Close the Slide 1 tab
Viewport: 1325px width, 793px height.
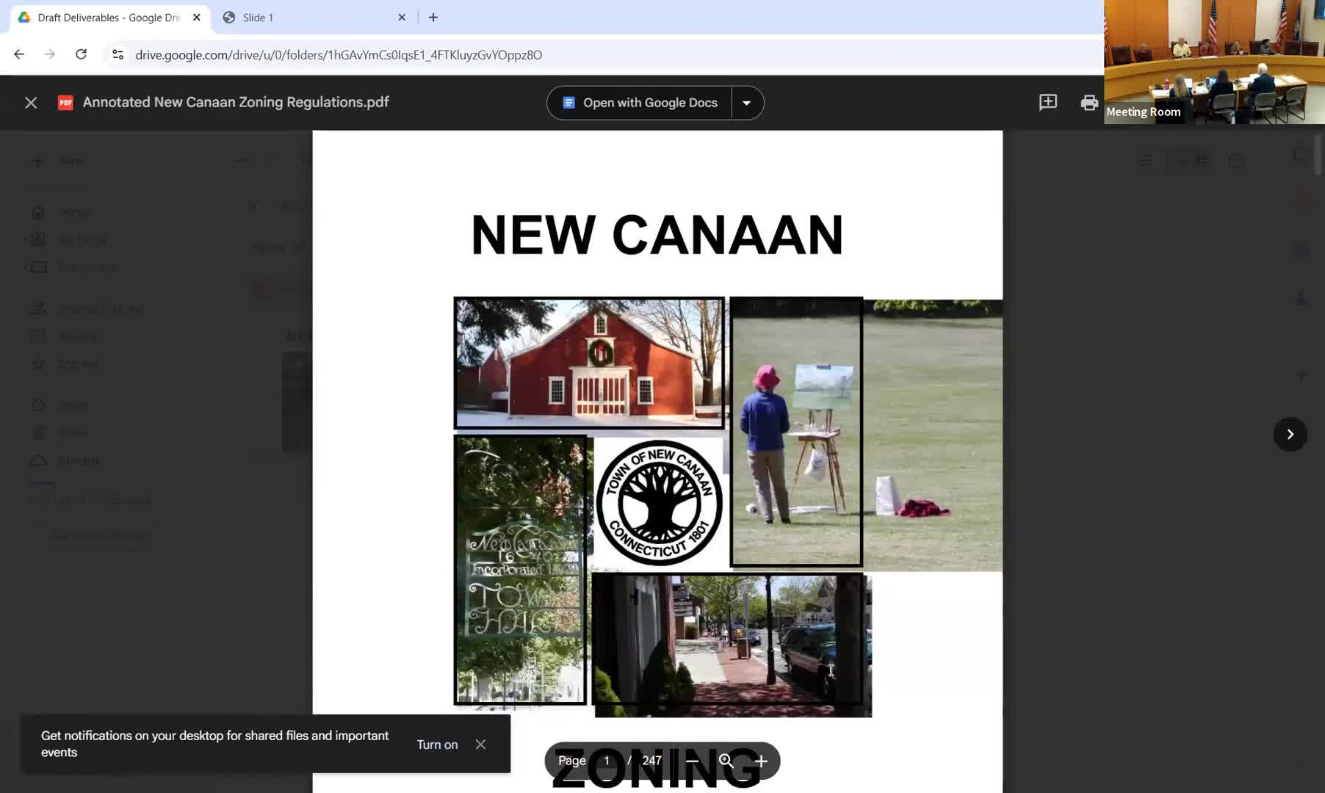click(402, 18)
